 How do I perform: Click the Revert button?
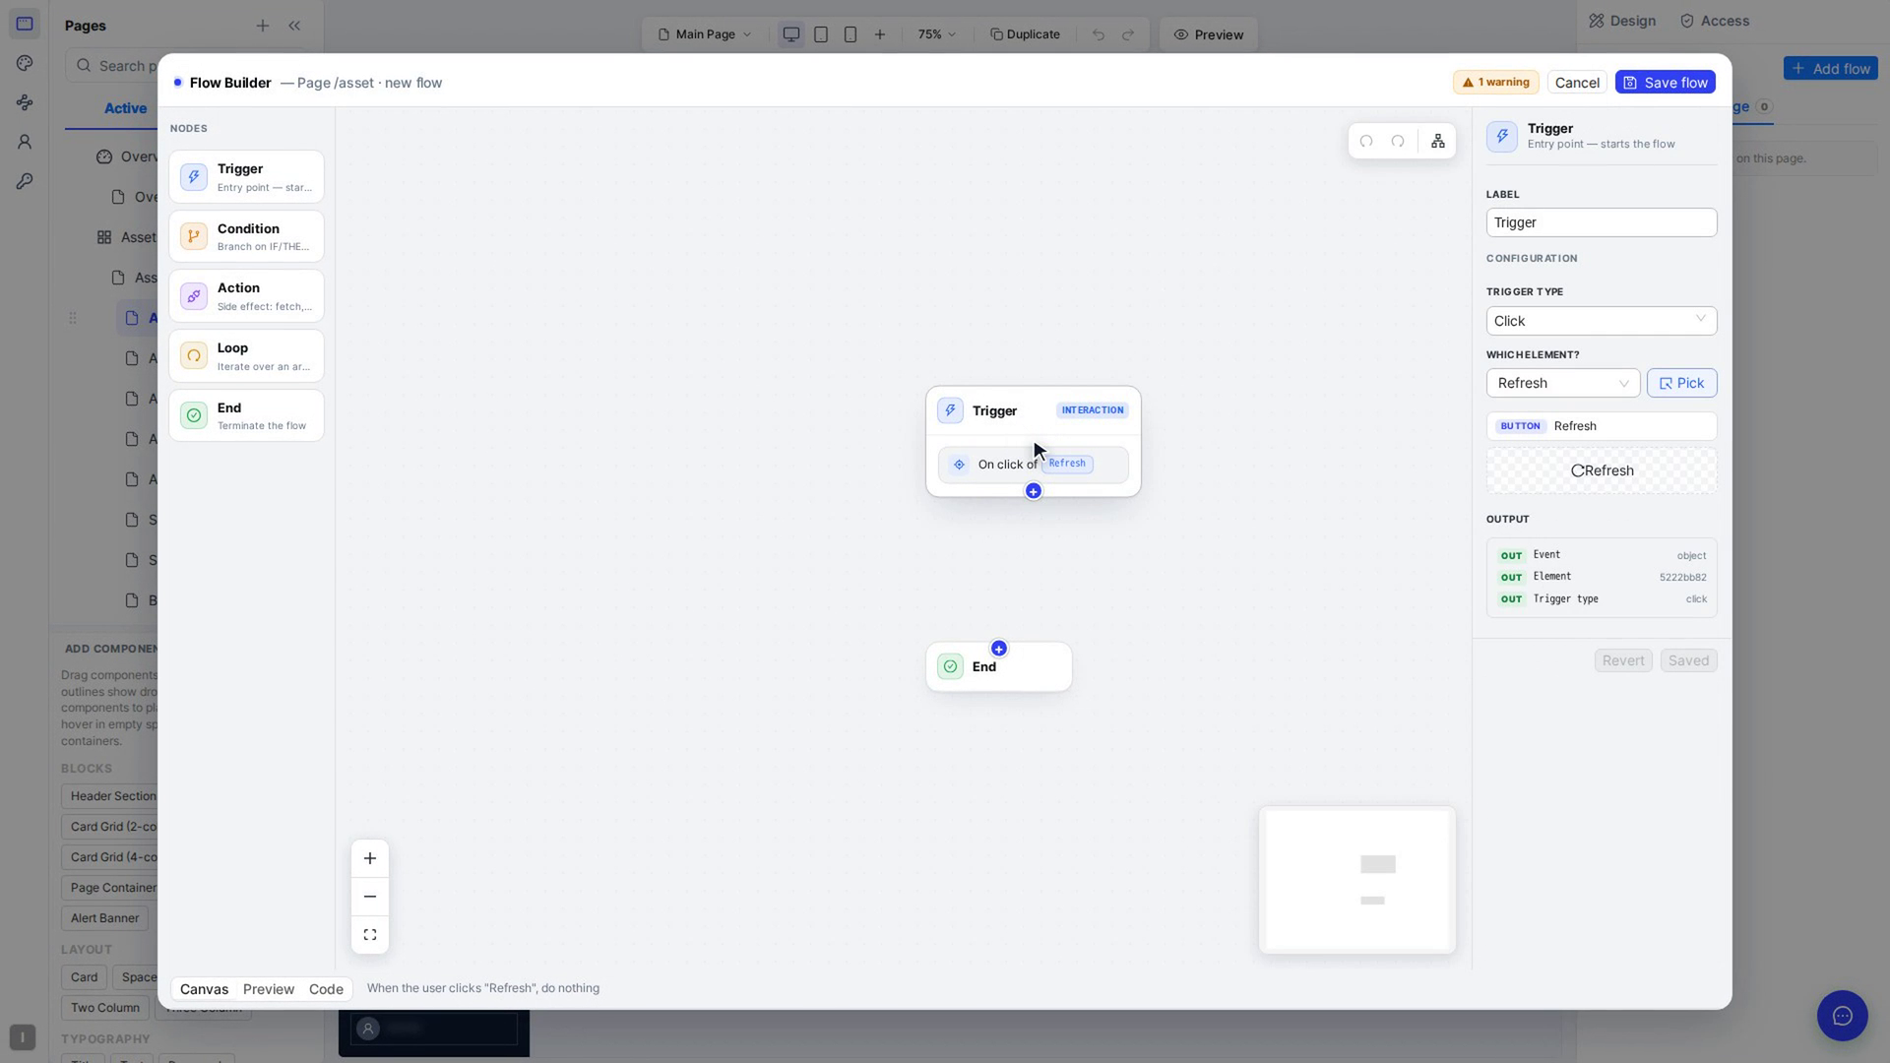1623,660
